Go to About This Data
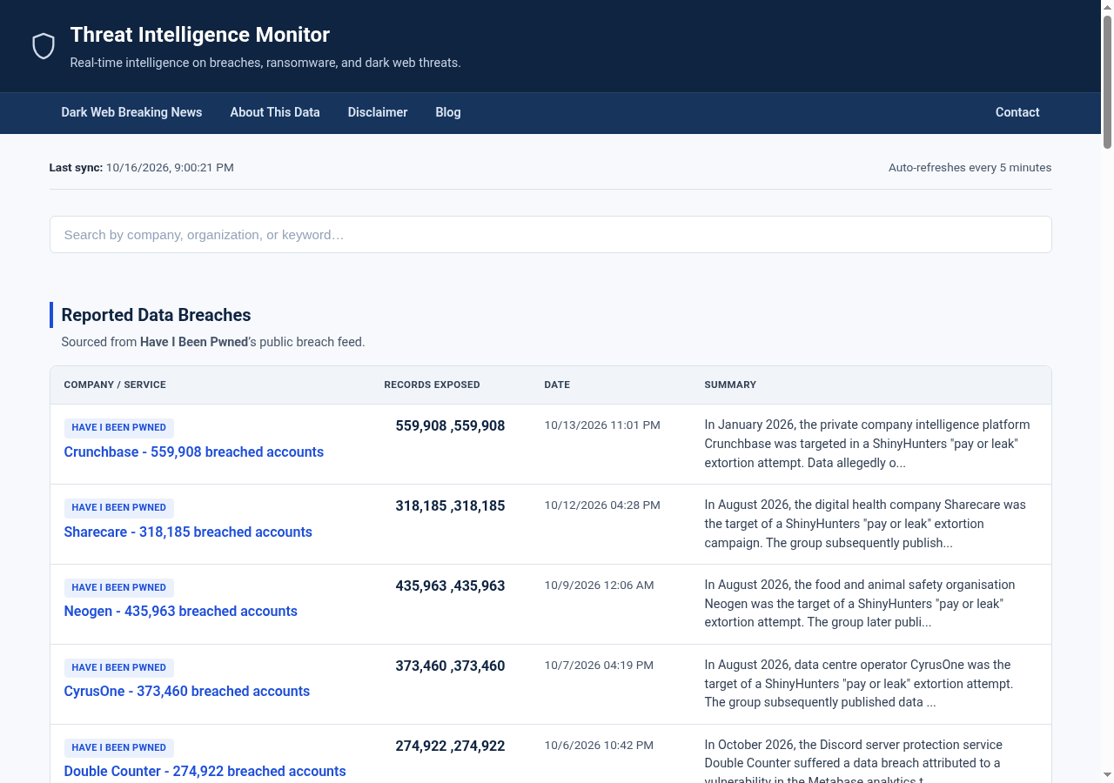Image resolution: width=1114 pixels, height=783 pixels. coord(275,112)
